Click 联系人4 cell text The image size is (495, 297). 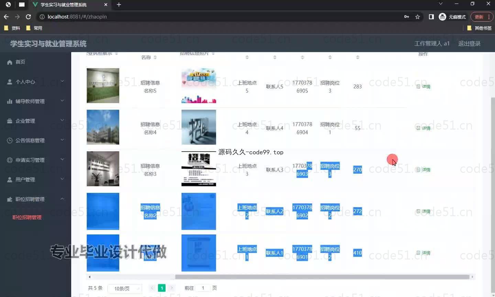click(275, 128)
